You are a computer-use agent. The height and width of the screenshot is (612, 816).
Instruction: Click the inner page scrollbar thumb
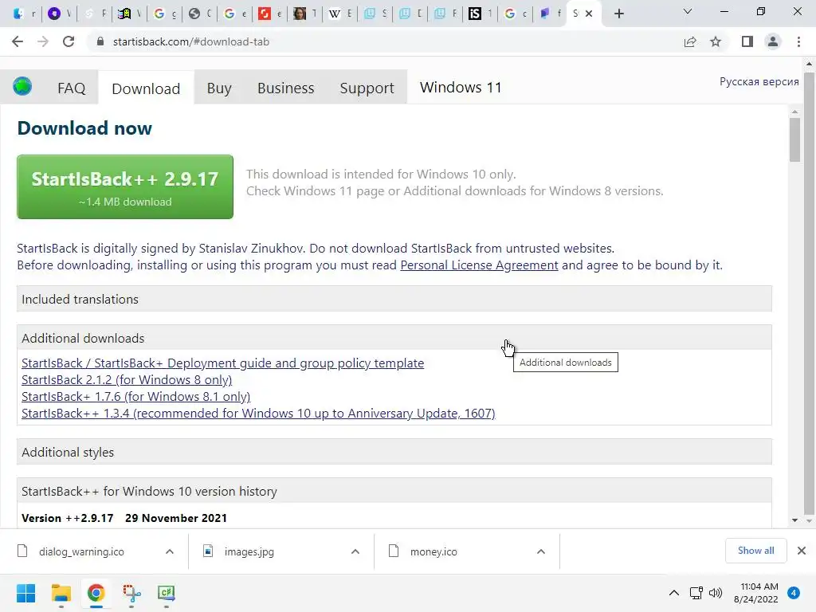(794, 139)
